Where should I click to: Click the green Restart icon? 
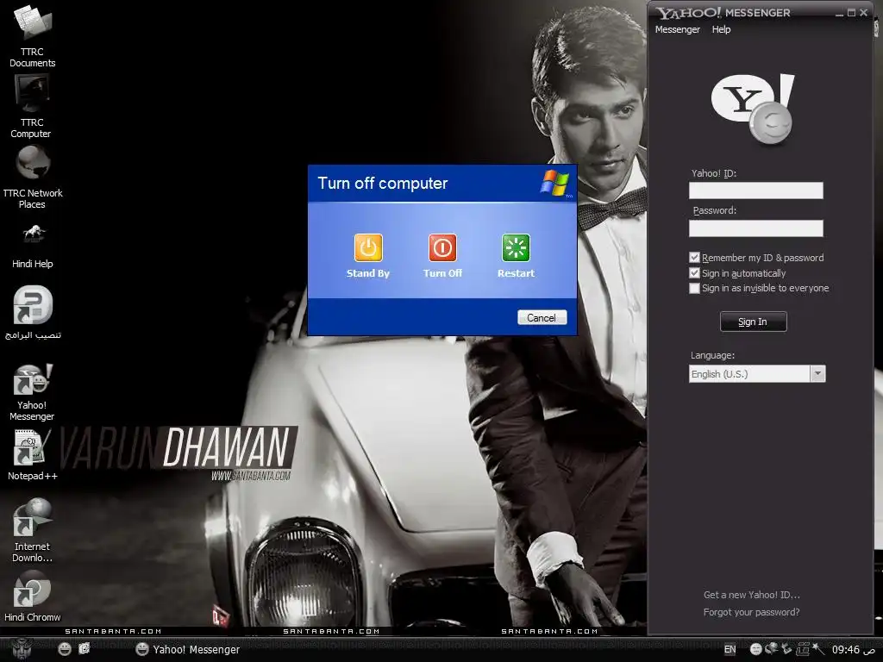click(x=516, y=247)
